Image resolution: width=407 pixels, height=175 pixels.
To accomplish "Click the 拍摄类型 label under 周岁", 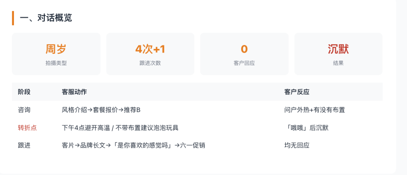I will (x=56, y=63).
